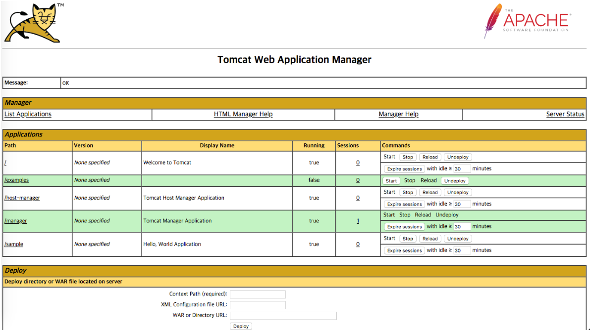Click the "Tomcat Web Application Manager" heading
Image resolution: width=591 pixels, height=330 pixels.
click(294, 60)
